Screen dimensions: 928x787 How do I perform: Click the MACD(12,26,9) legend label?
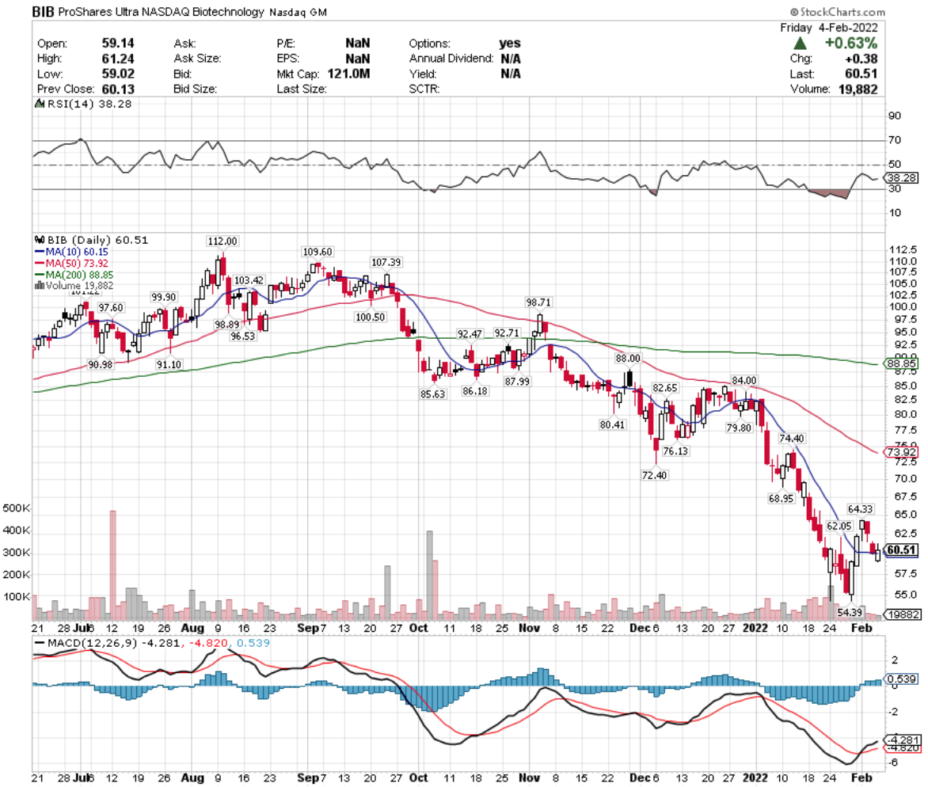click(x=92, y=643)
